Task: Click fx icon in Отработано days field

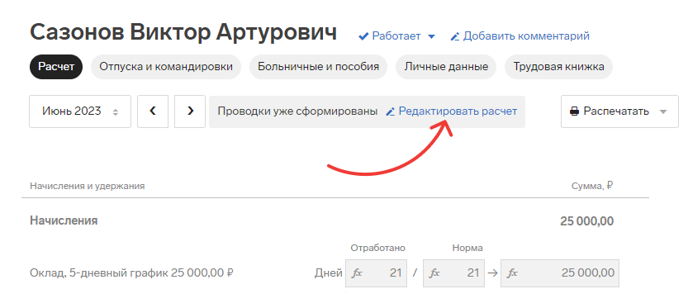Action: [x=357, y=272]
